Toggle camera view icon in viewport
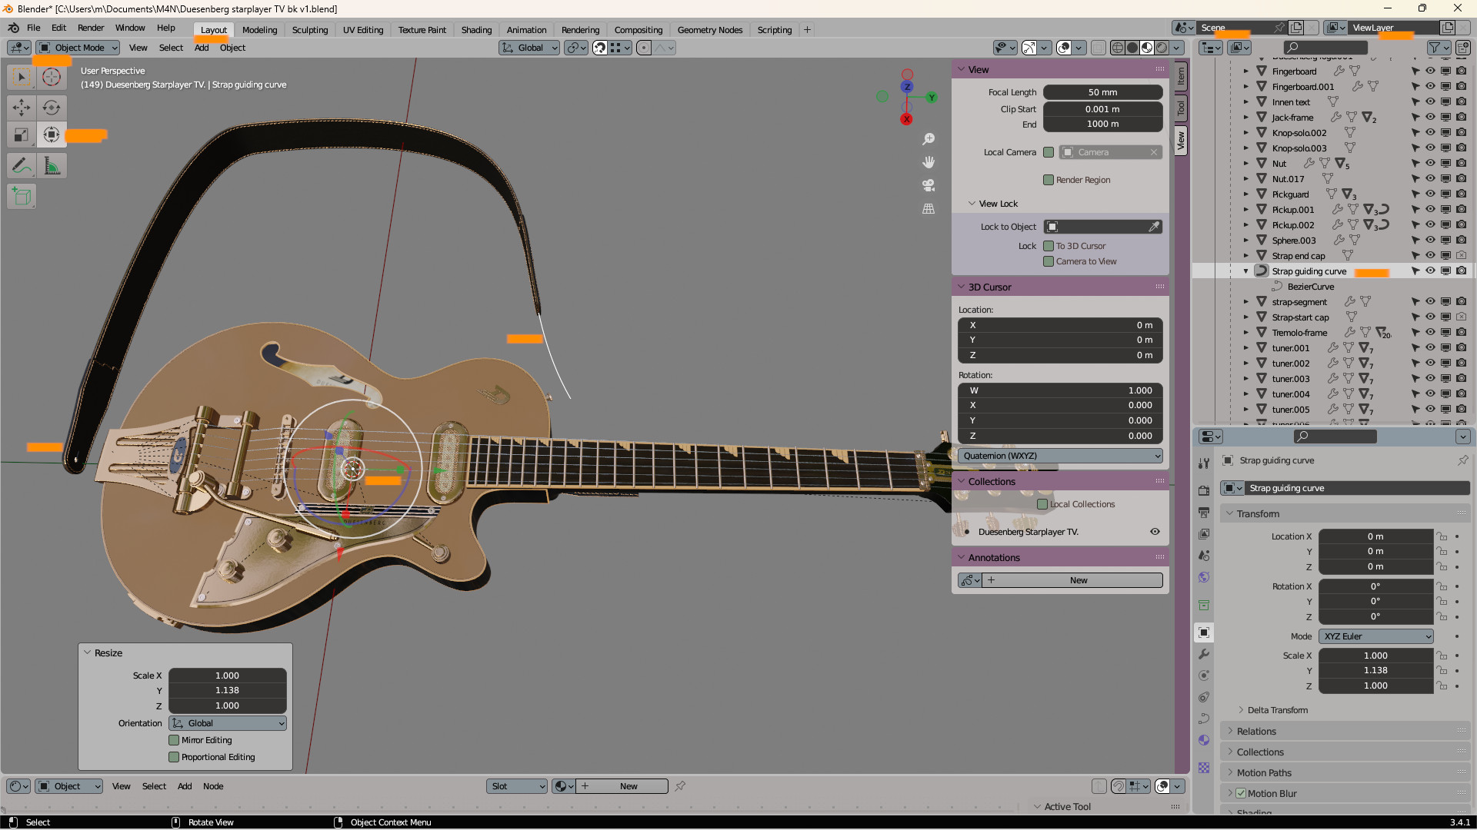The image size is (1477, 830). click(x=929, y=185)
